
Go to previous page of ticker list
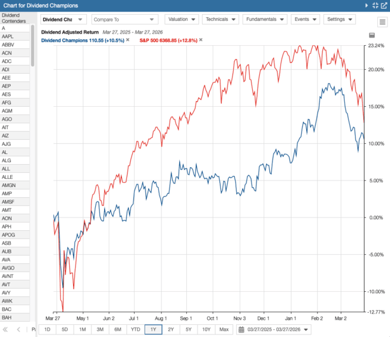coord(18,329)
